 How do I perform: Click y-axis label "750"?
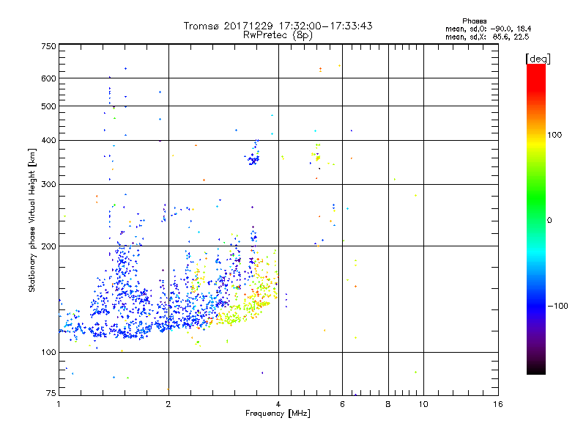tap(48, 46)
